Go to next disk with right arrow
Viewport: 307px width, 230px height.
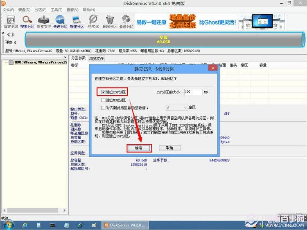point(13,35)
